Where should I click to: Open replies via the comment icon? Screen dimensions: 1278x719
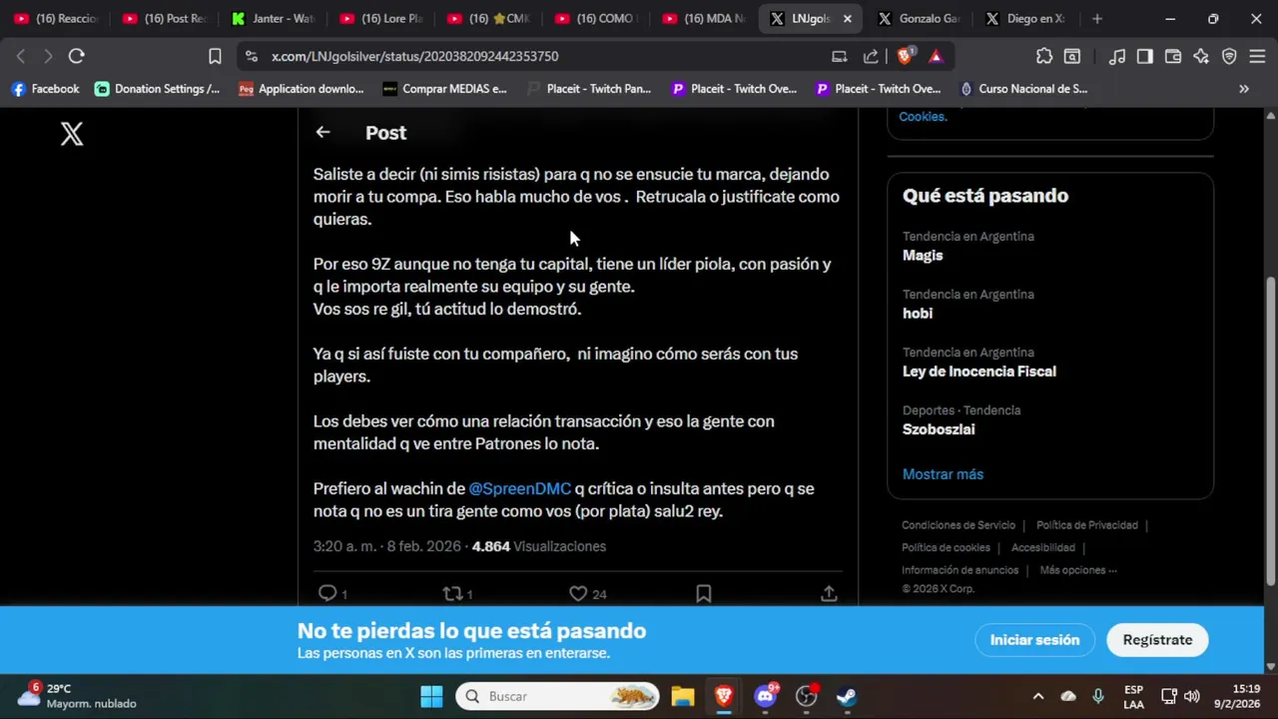(327, 593)
